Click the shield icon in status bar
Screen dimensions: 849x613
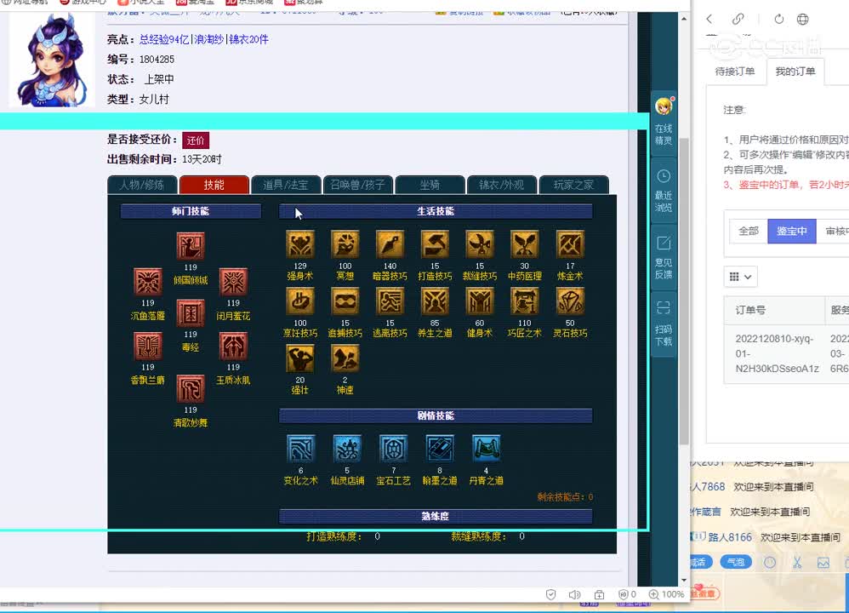coord(550,594)
